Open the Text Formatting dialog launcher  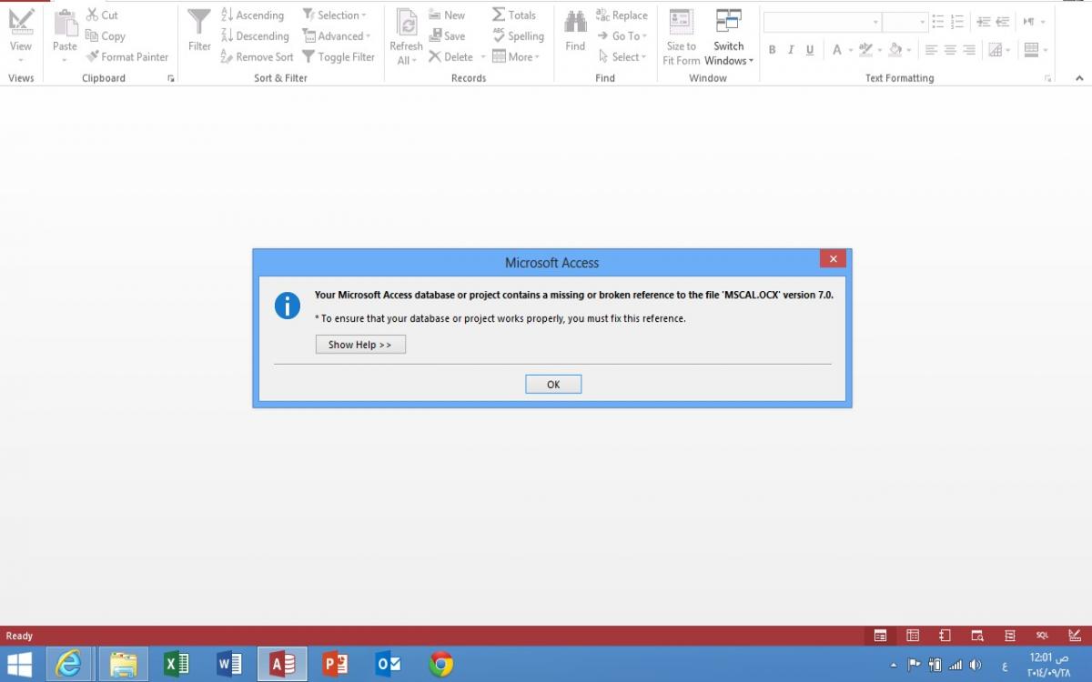pyautogui.click(x=1048, y=79)
